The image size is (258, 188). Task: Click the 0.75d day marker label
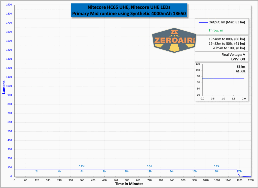tap(217, 166)
